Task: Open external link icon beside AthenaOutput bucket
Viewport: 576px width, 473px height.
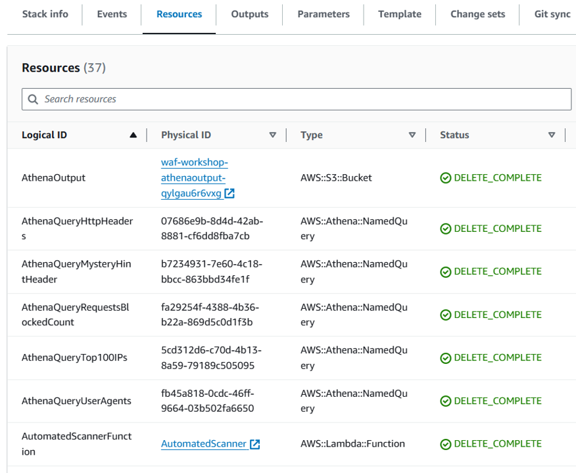Action: tap(229, 194)
